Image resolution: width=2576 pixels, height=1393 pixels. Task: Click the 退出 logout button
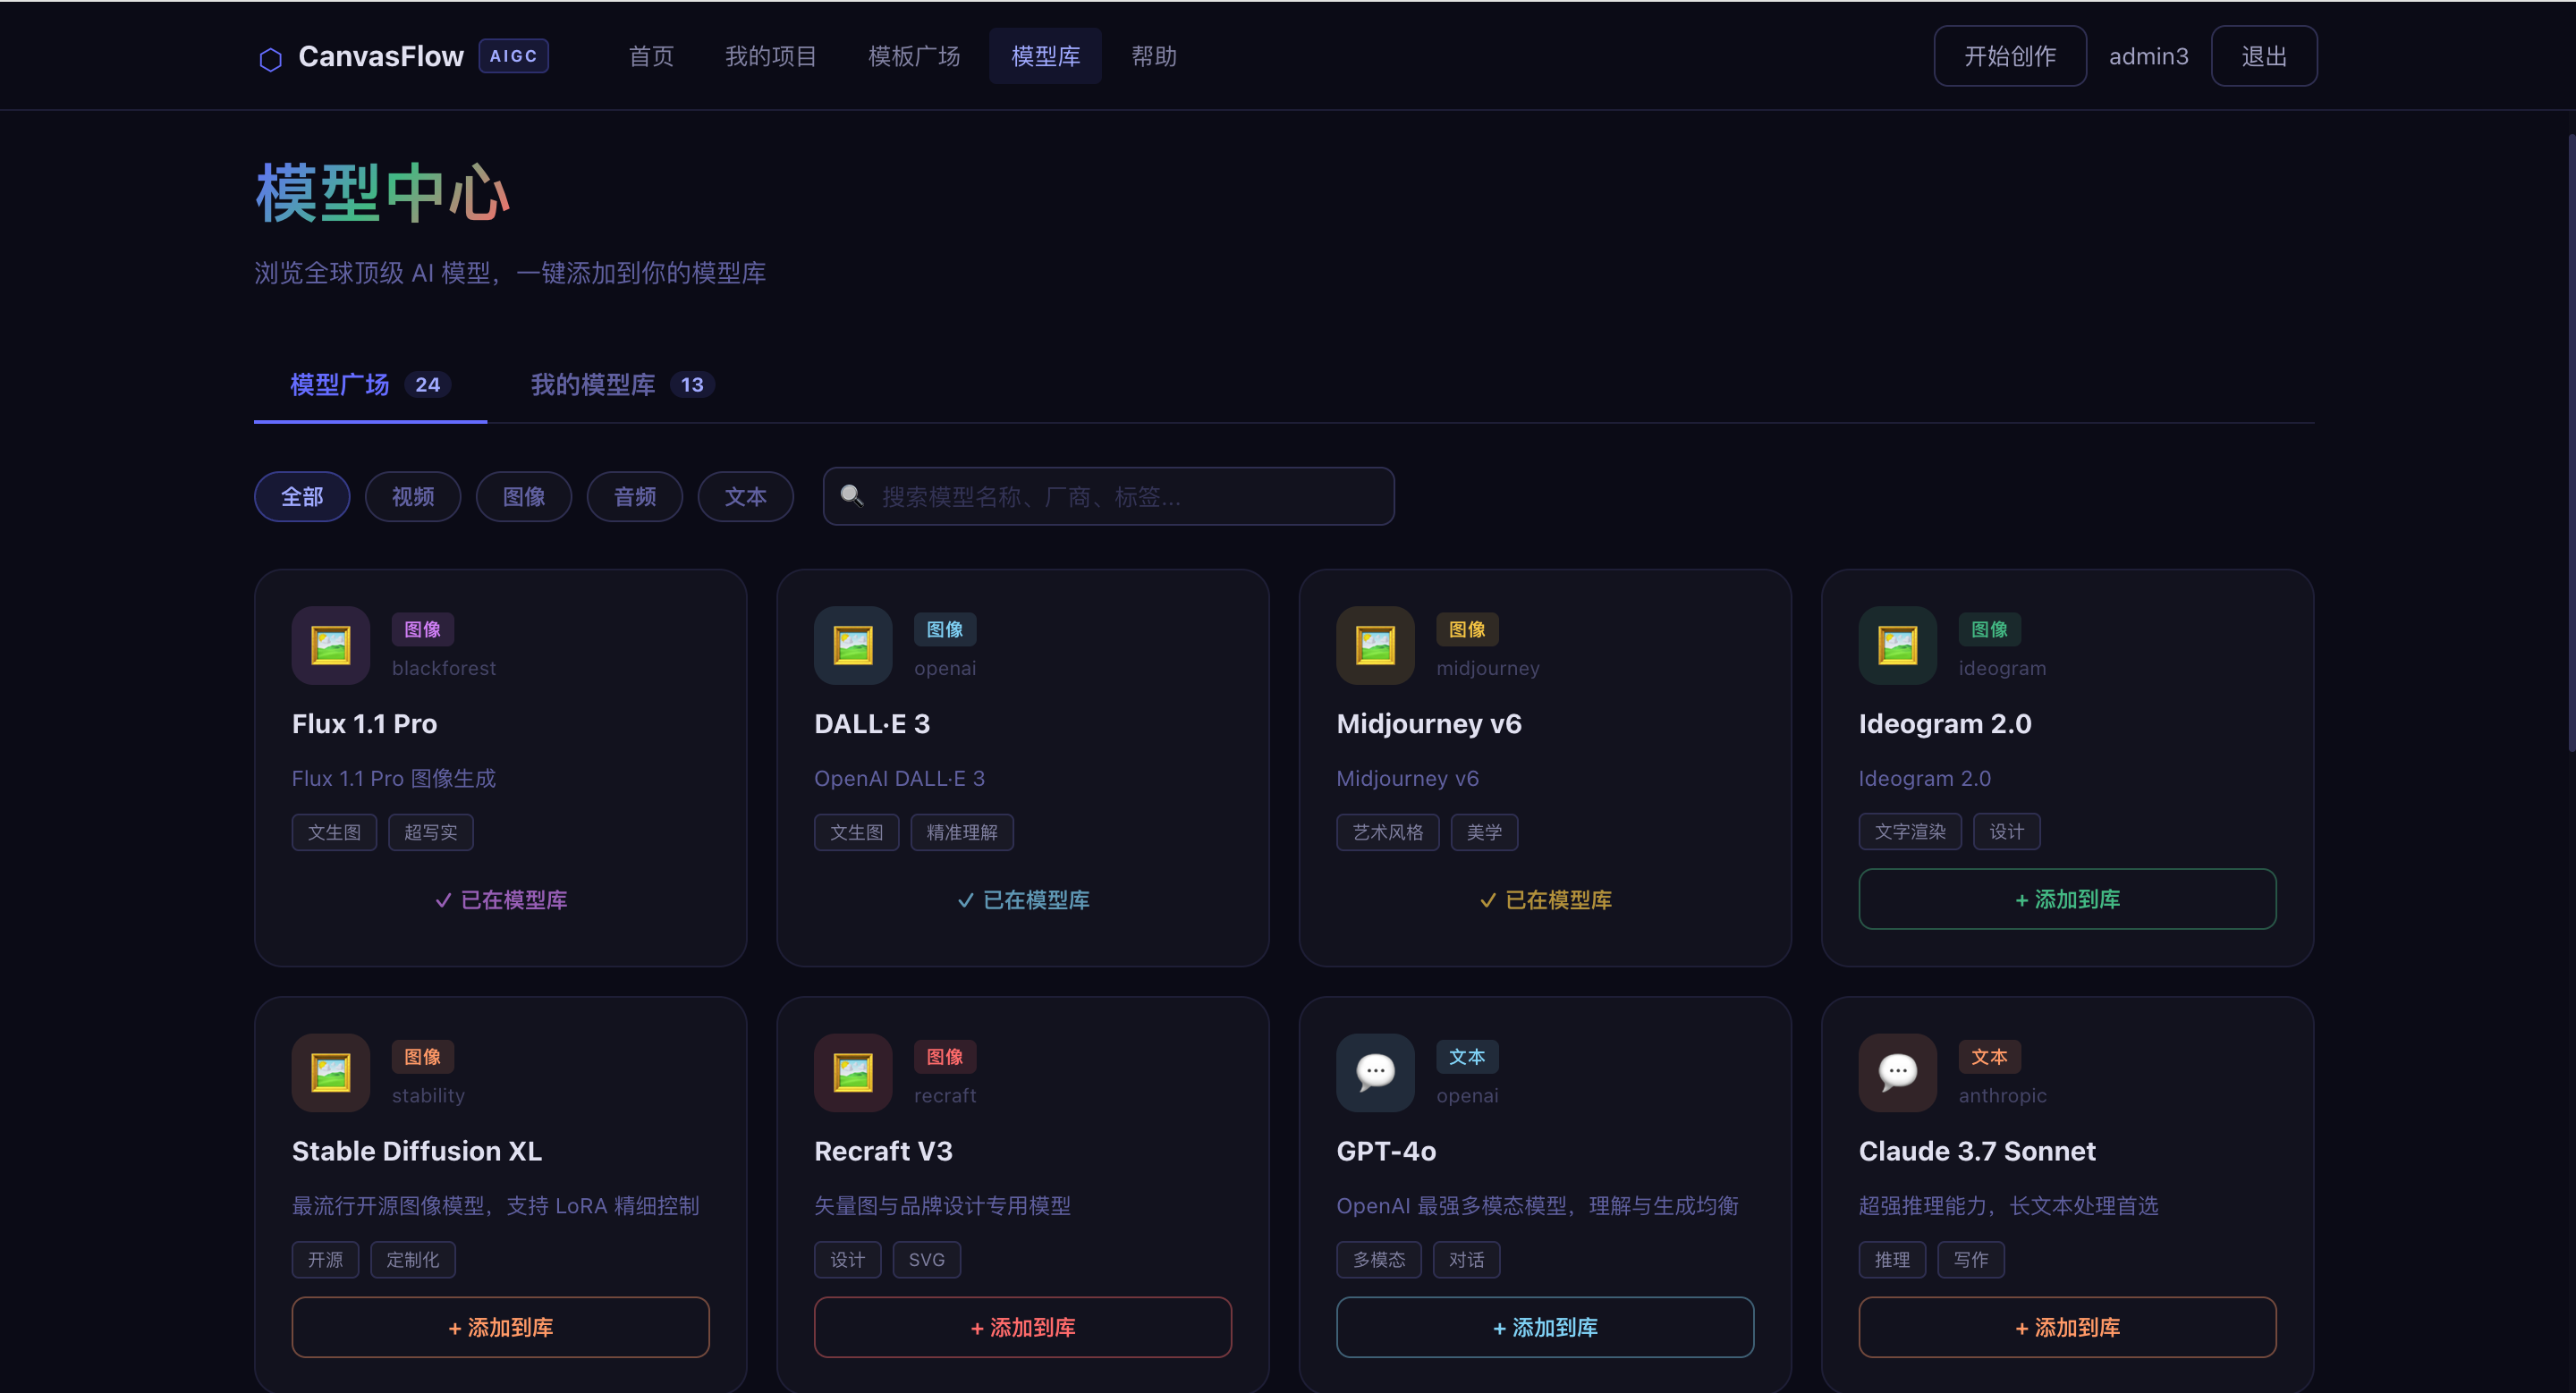click(x=2263, y=56)
